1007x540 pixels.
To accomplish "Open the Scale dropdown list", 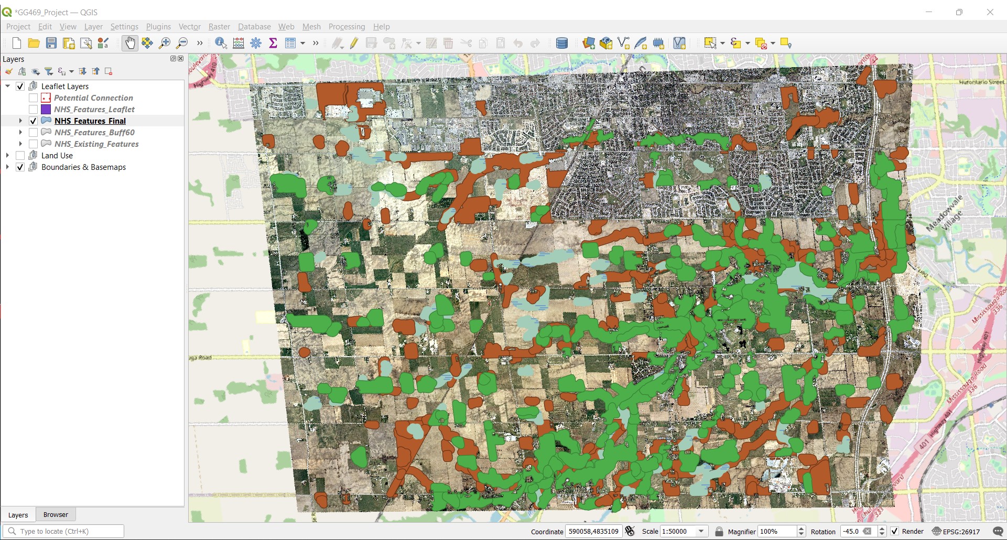I will click(701, 531).
